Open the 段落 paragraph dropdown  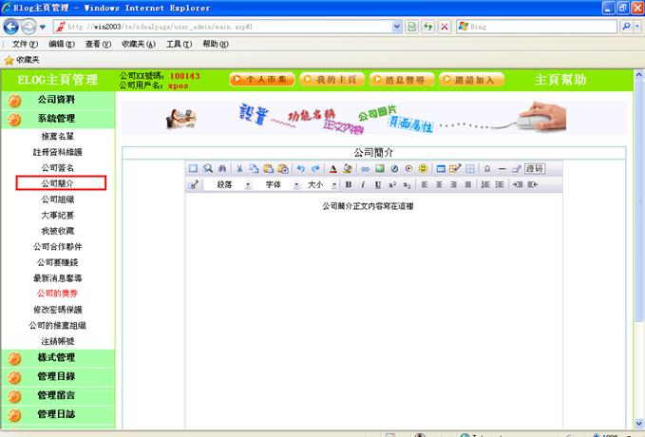pyautogui.click(x=231, y=184)
